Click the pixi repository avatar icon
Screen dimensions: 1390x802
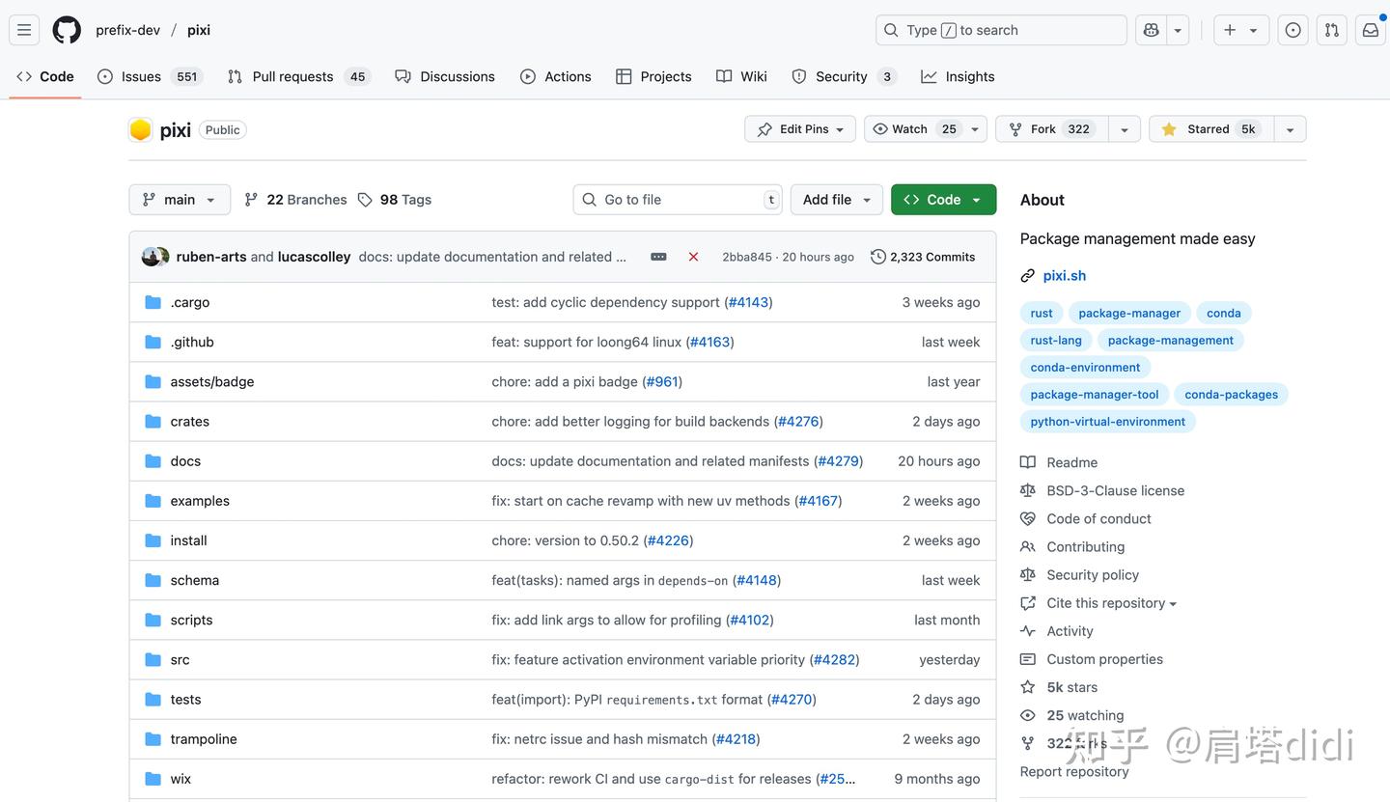[x=141, y=129]
